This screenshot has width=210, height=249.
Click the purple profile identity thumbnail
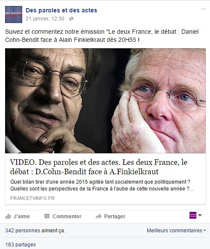click(x=193, y=215)
